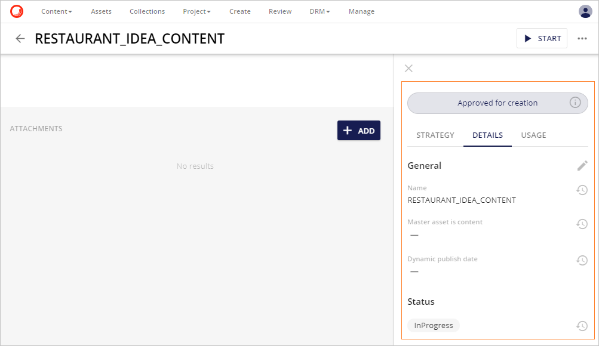Open the Content dropdown menu

click(x=56, y=11)
